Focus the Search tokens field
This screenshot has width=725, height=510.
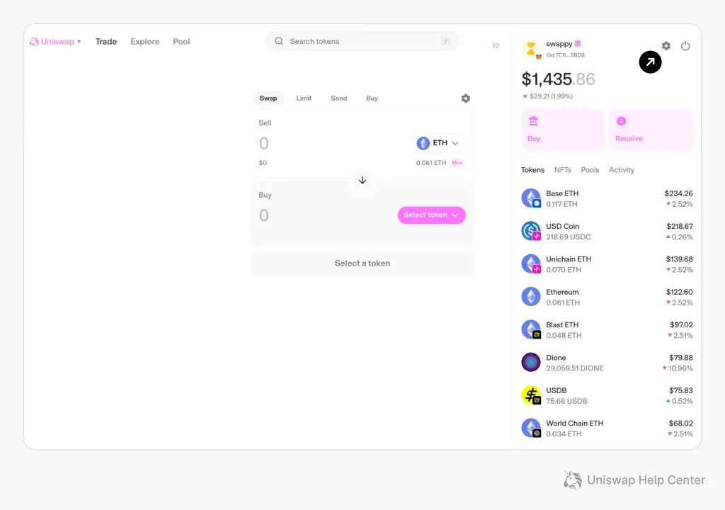362,41
